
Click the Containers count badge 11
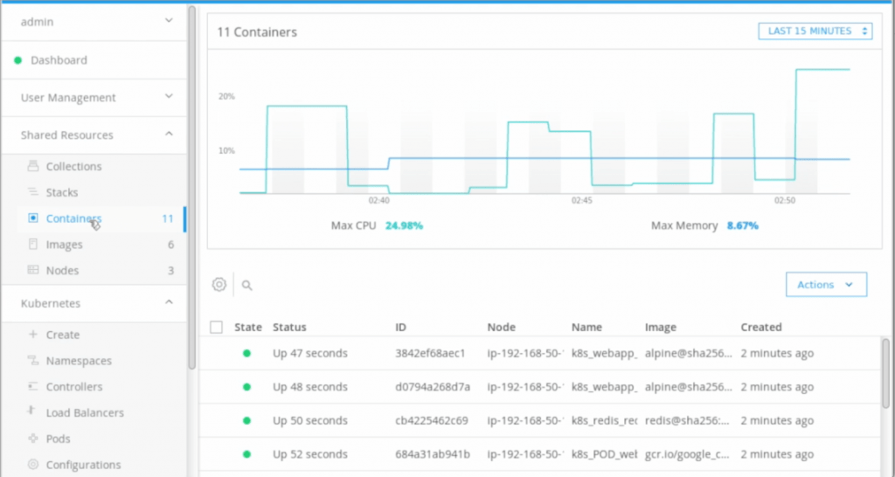pos(167,218)
